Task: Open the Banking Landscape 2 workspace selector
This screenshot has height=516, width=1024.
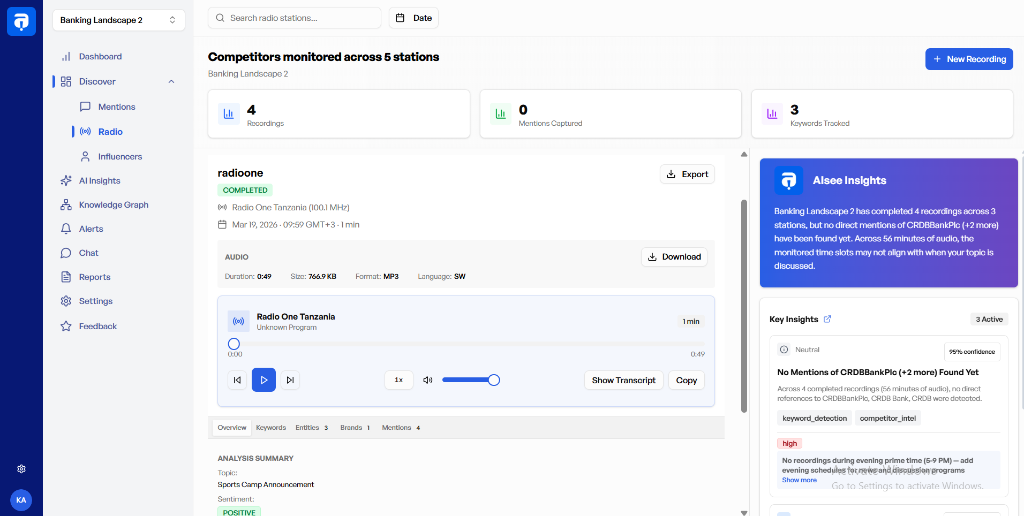Action: pos(118,20)
